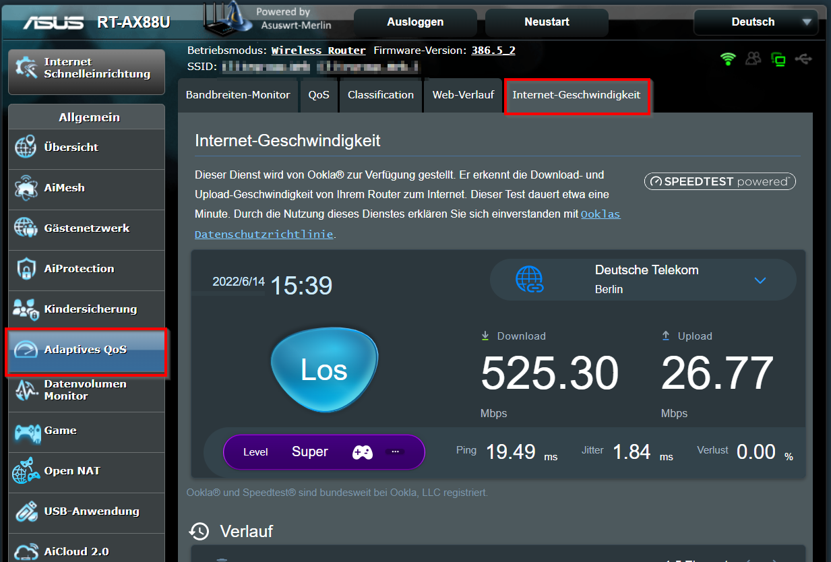
Task: Open Ooklas Datenschutzrichtlinie link
Action: 408,224
